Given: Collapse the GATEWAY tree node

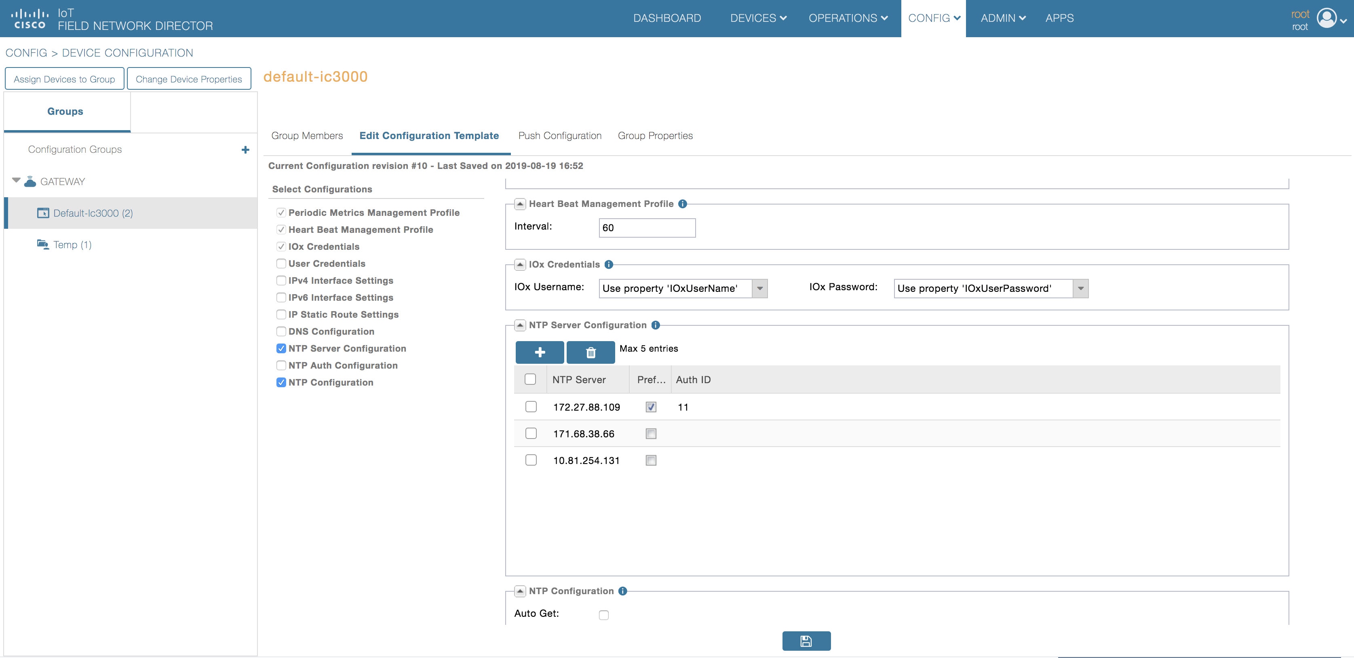Looking at the screenshot, I should tap(16, 181).
